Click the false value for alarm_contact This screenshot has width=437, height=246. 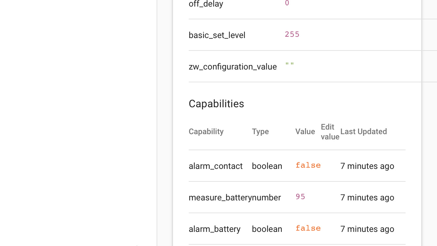coord(308,165)
